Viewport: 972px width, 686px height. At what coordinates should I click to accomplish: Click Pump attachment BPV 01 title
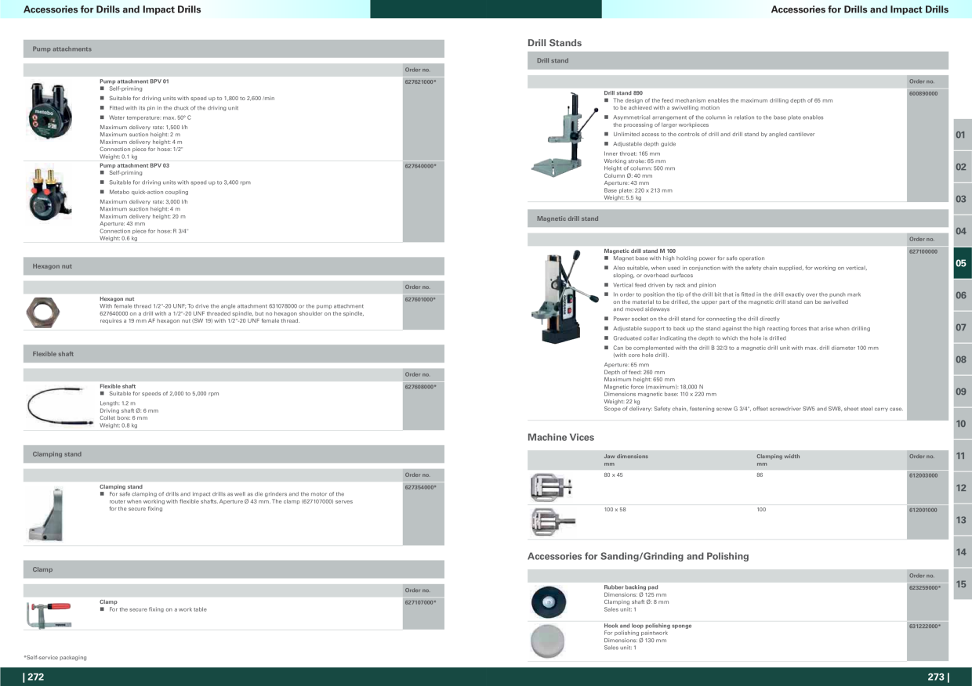(134, 81)
